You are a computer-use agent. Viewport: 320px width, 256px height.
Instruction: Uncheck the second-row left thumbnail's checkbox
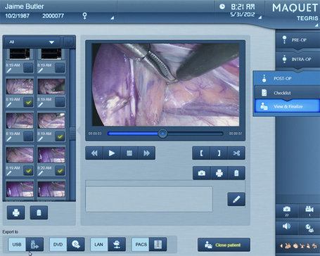(28, 102)
